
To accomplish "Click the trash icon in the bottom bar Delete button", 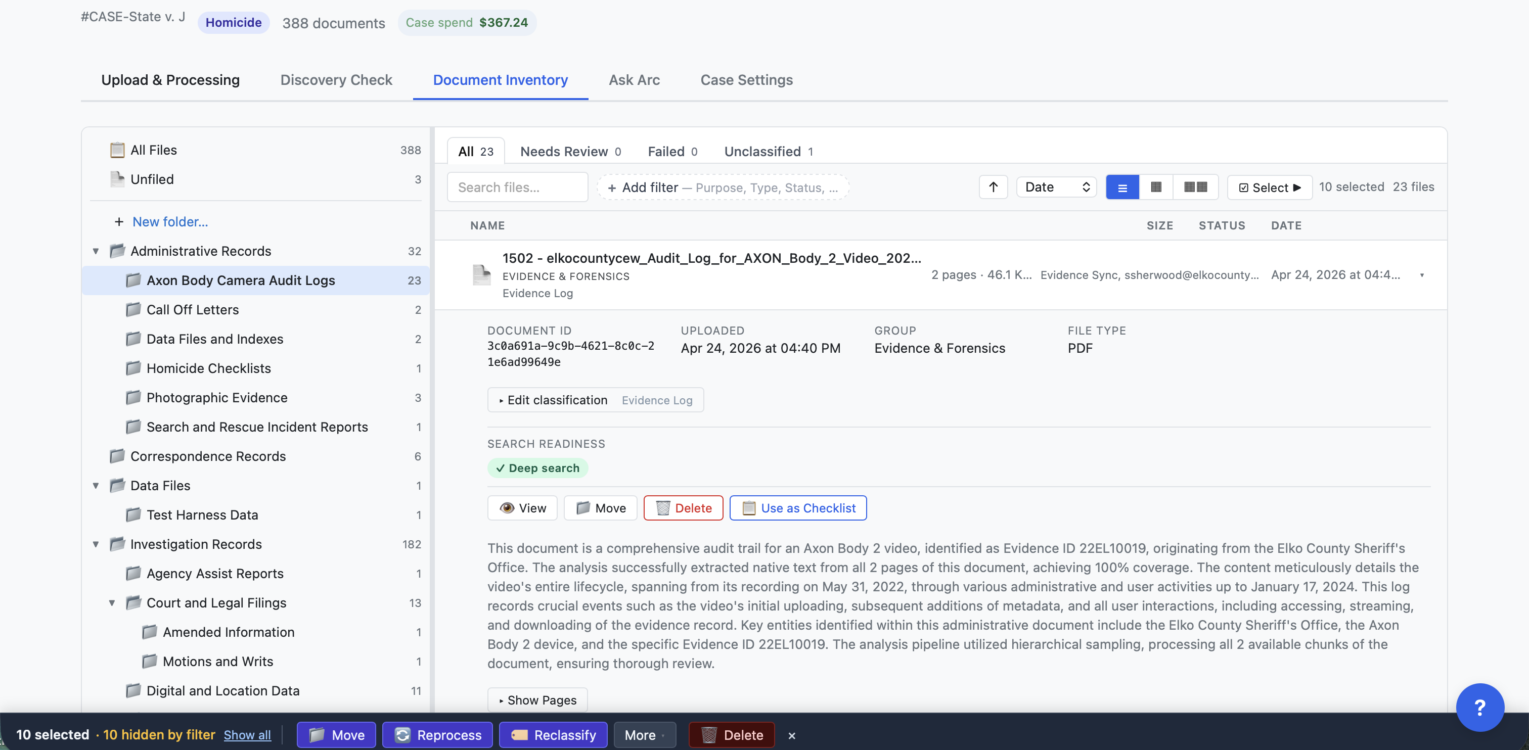I will click(709, 735).
